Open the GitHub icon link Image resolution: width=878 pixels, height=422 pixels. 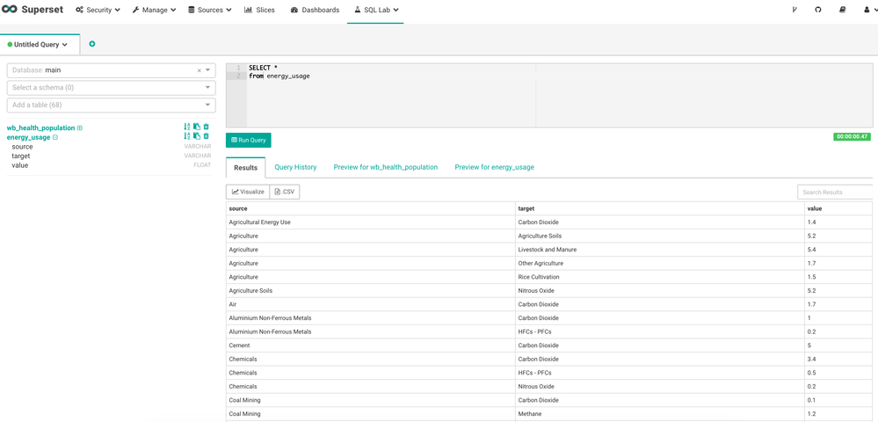pos(818,10)
